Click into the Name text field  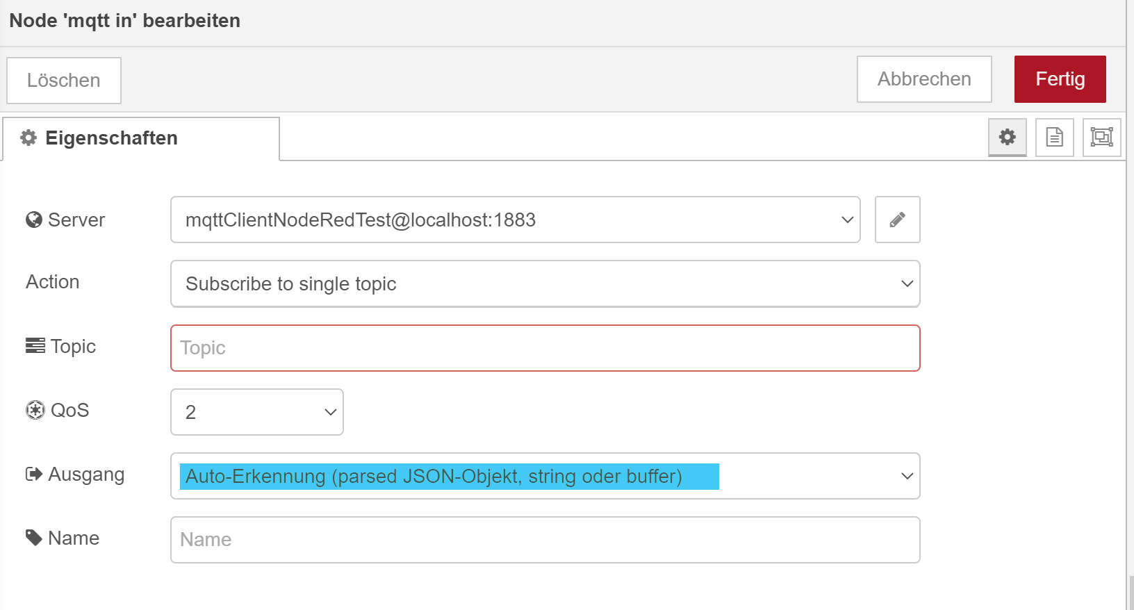pyautogui.click(x=545, y=540)
